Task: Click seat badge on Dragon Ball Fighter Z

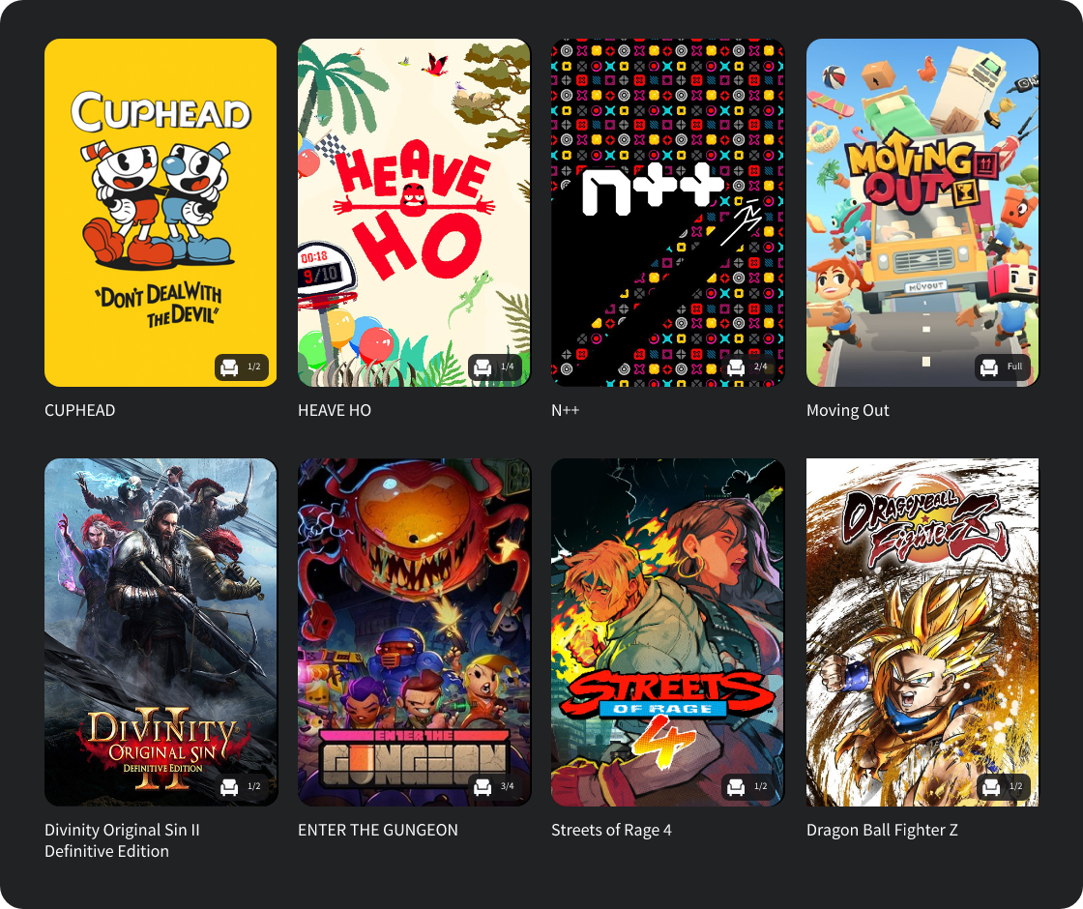Action: [1004, 787]
